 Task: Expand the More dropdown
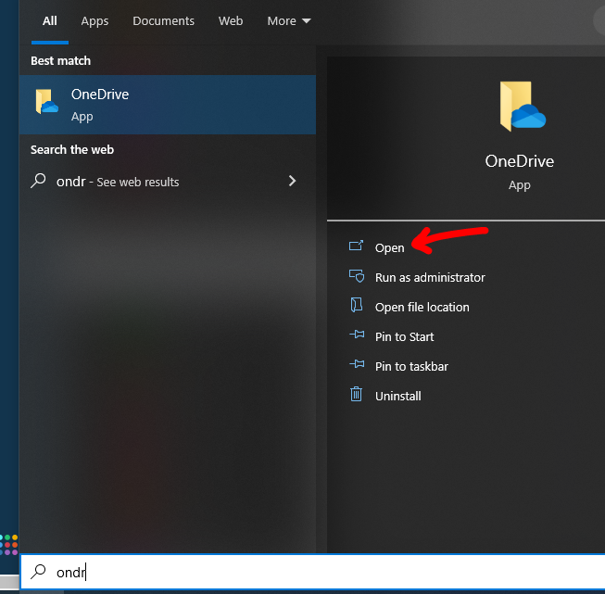coord(289,20)
